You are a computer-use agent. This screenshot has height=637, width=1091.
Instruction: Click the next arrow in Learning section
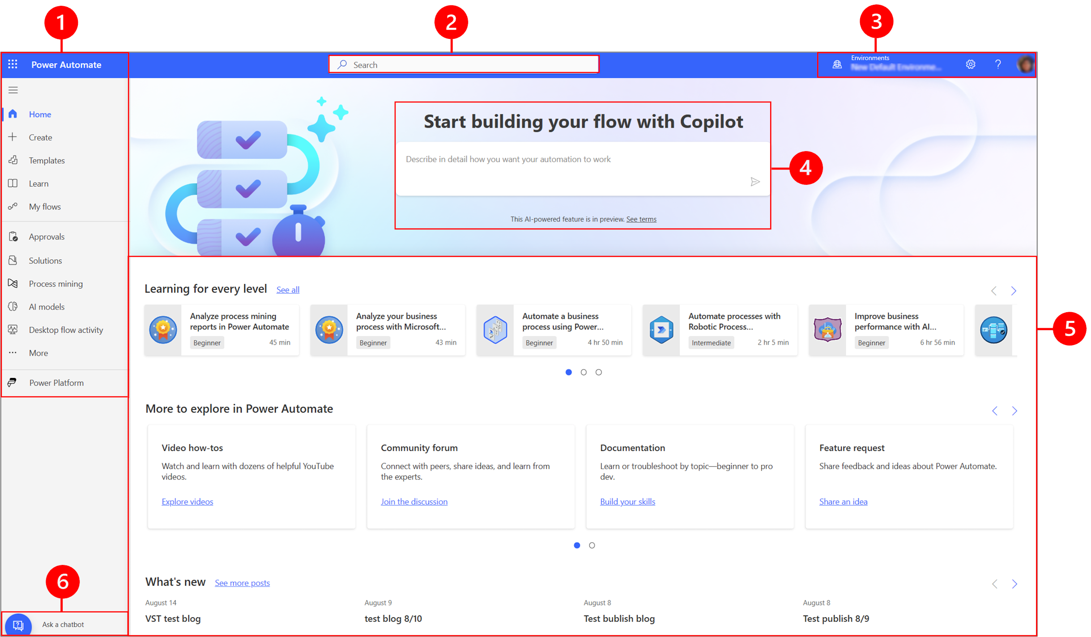pos(1014,290)
